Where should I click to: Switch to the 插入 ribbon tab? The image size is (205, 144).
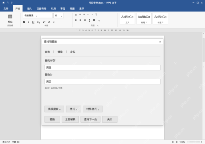tap(30, 9)
